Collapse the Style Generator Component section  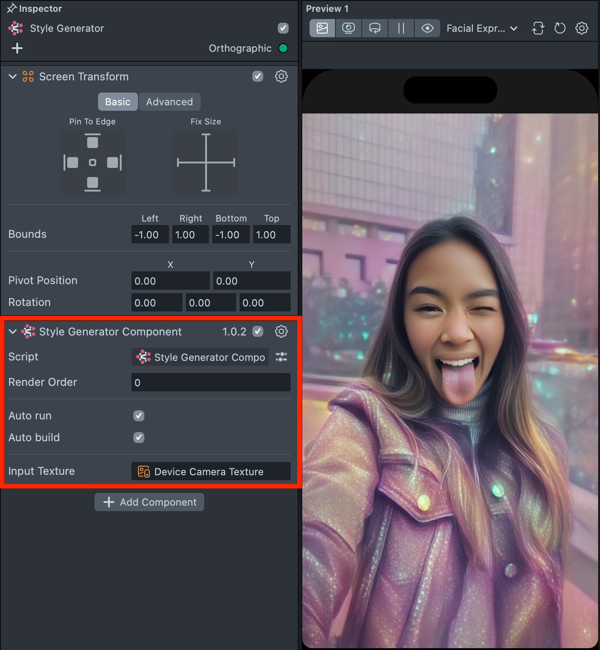pyautogui.click(x=13, y=331)
